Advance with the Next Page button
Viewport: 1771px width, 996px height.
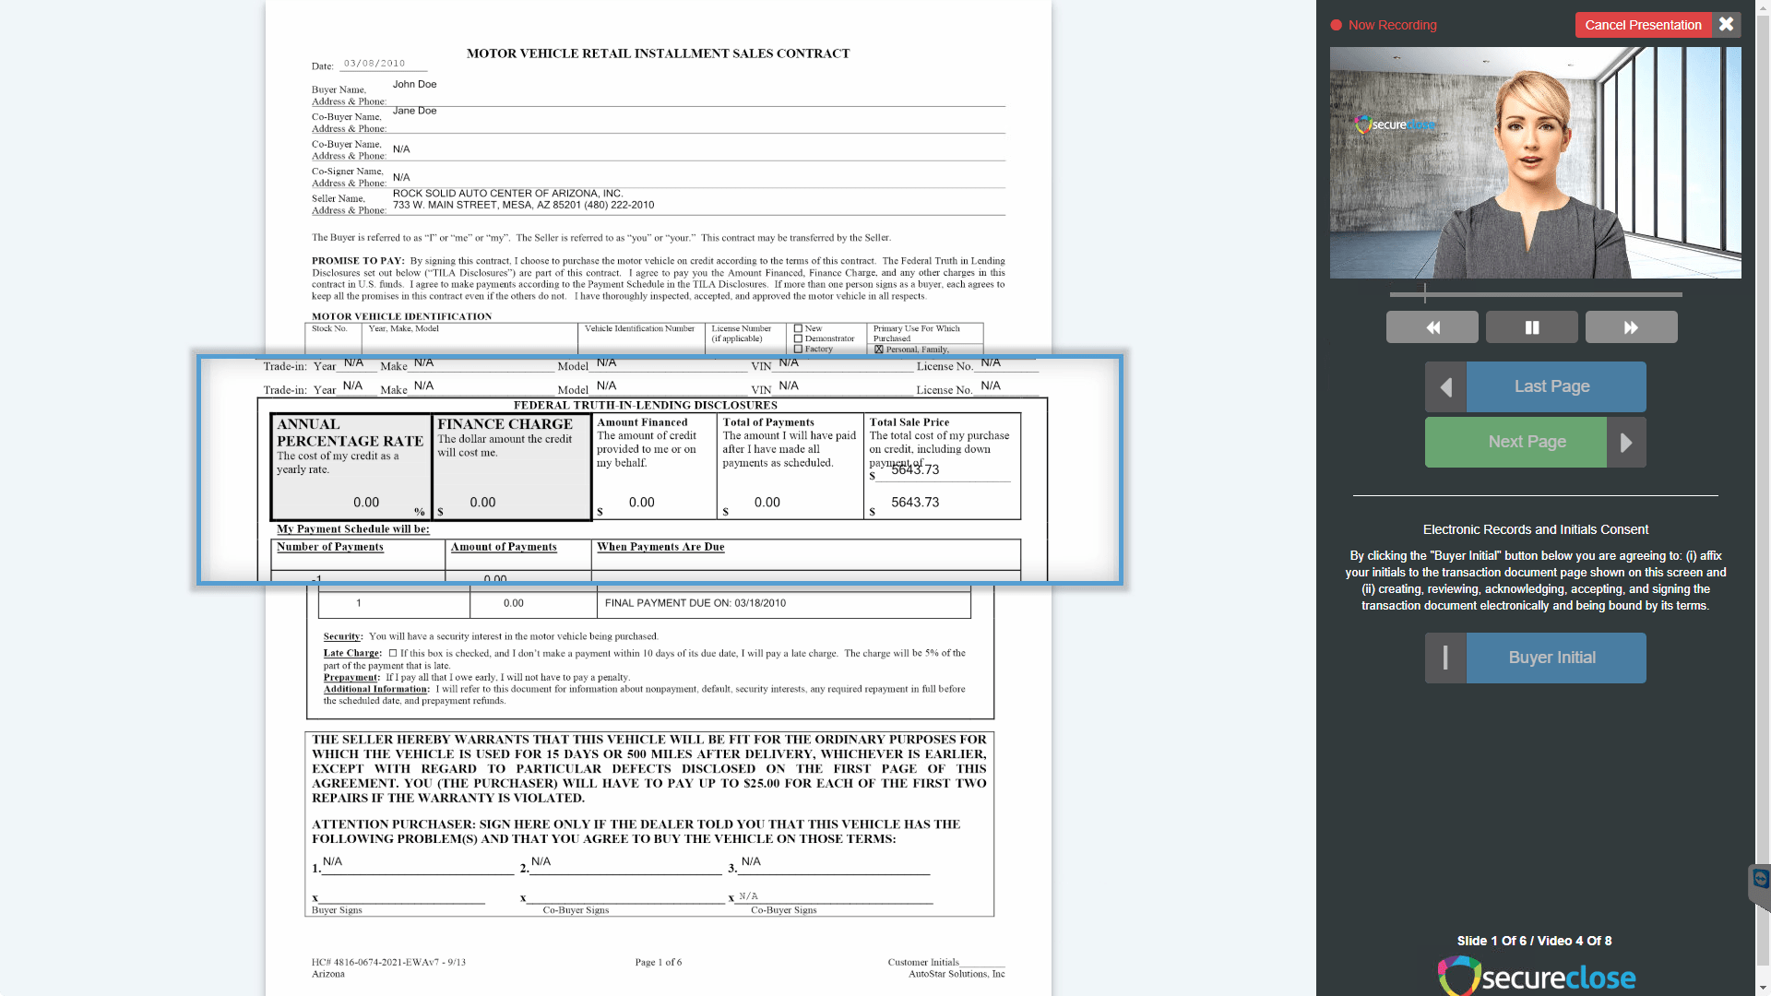[x=1527, y=442]
